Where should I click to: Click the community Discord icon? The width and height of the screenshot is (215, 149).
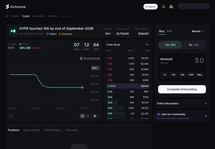(x=158, y=114)
